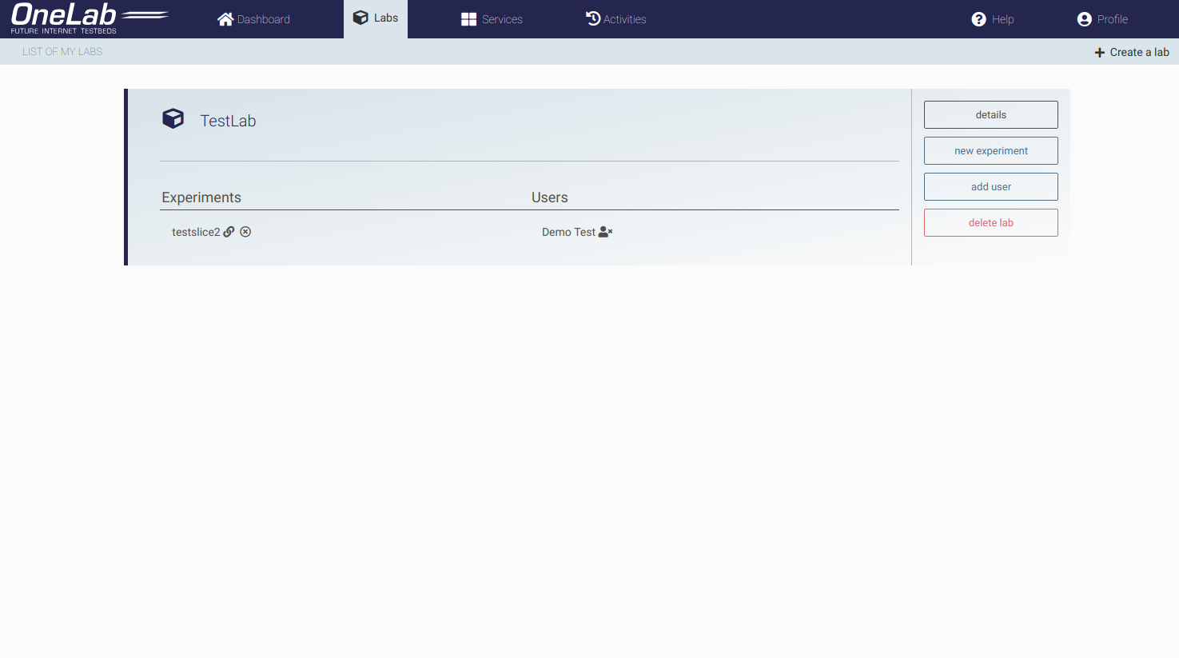Click the red delete lab button

coord(990,222)
